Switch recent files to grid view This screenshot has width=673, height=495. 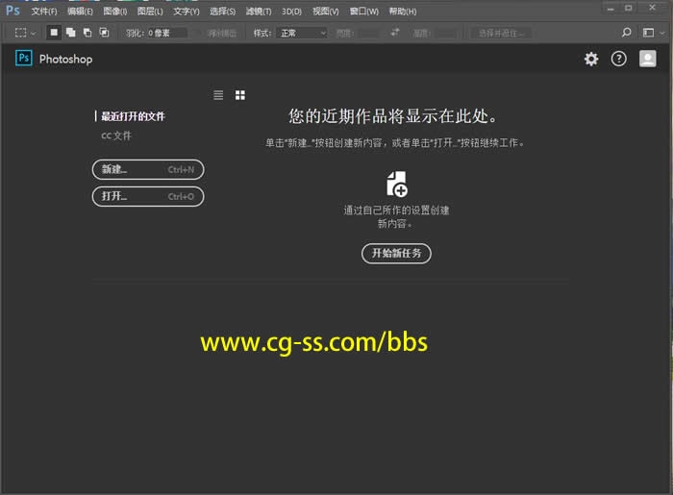click(240, 95)
